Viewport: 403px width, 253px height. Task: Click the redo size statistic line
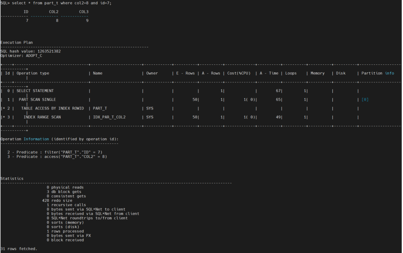pyautogui.click(x=57, y=200)
